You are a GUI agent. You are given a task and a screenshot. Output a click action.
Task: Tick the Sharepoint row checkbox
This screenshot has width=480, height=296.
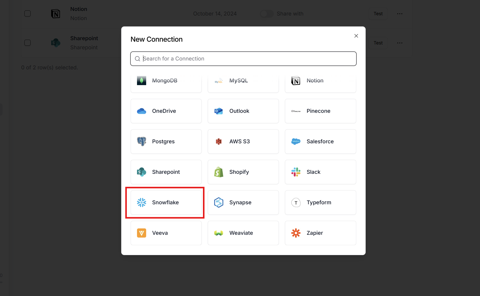point(28,43)
